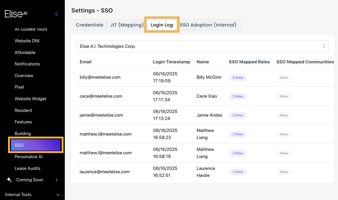Click the Login Timestamp column header
338x200 pixels.
coord(171,62)
